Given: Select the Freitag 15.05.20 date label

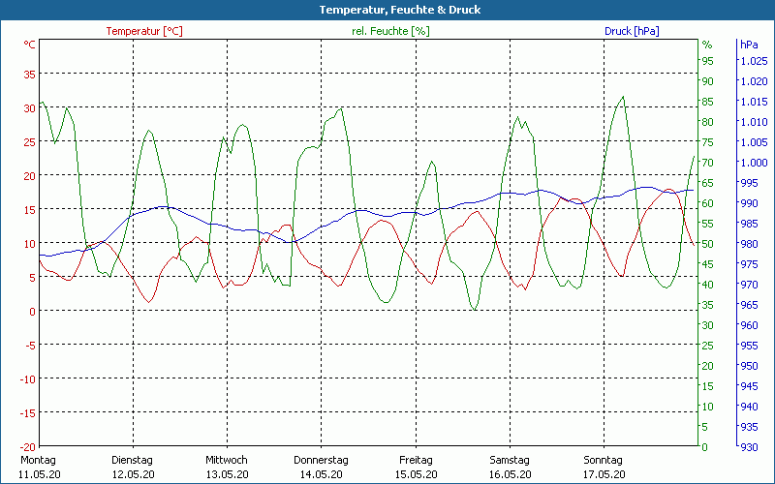Looking at the screenshot, I should (415, 467).
